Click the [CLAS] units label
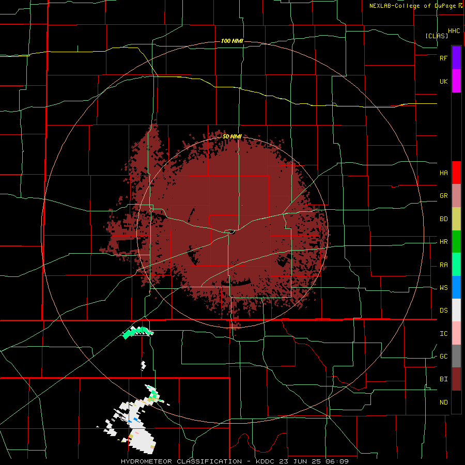Screen dimensions: 465x465 click(437, 36)
